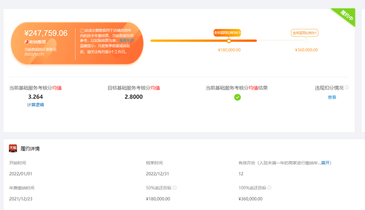
Task: Click the ¥247,759.06 amount
Action: [x=46, y=33]
